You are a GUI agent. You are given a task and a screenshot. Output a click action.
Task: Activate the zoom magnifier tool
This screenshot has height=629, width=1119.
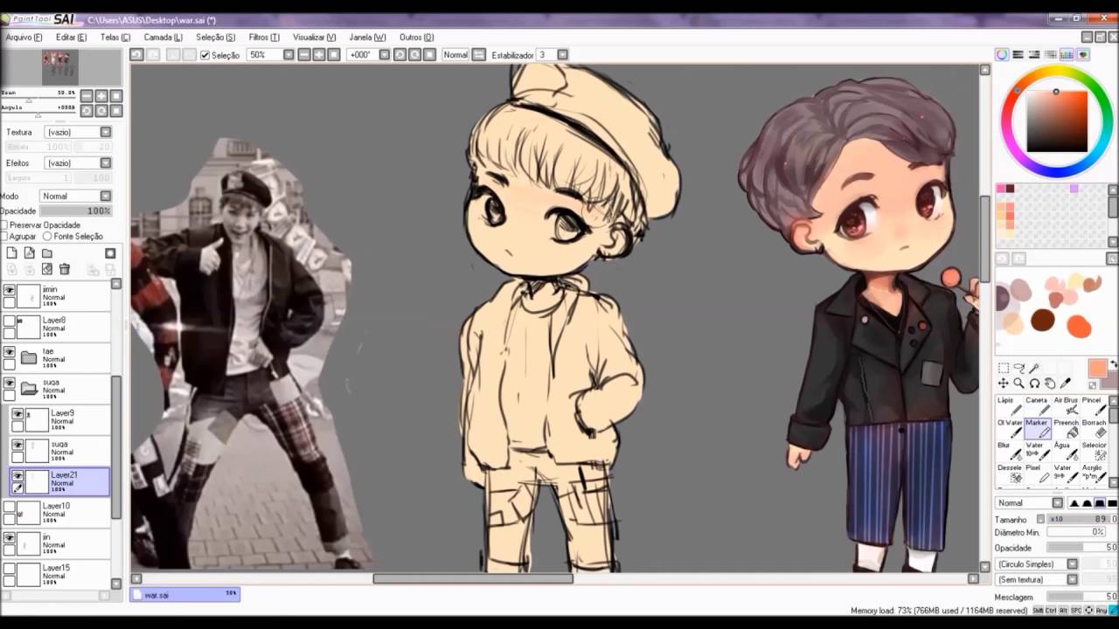click(x=1019, y=384)
